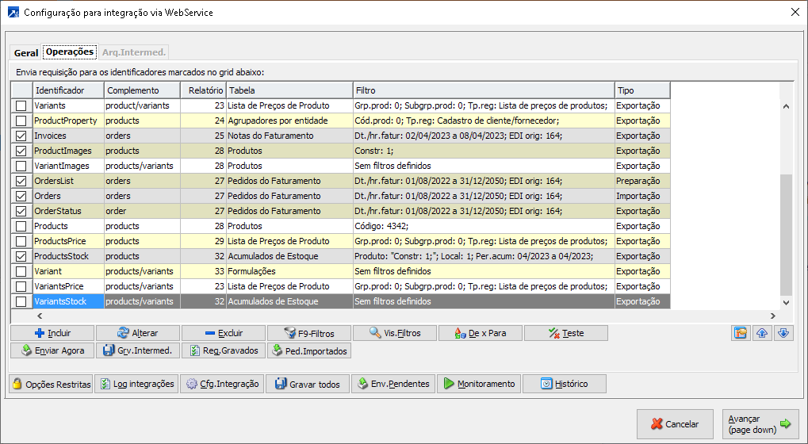This screenshot has height=444, width=808.
Task: Toggle the ProductsStock checkbox off
Action: tap(21, 256)
